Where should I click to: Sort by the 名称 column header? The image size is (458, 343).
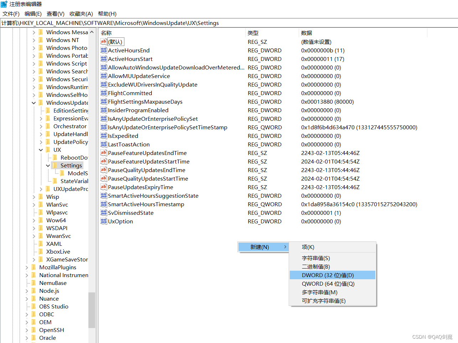(172, 33)
